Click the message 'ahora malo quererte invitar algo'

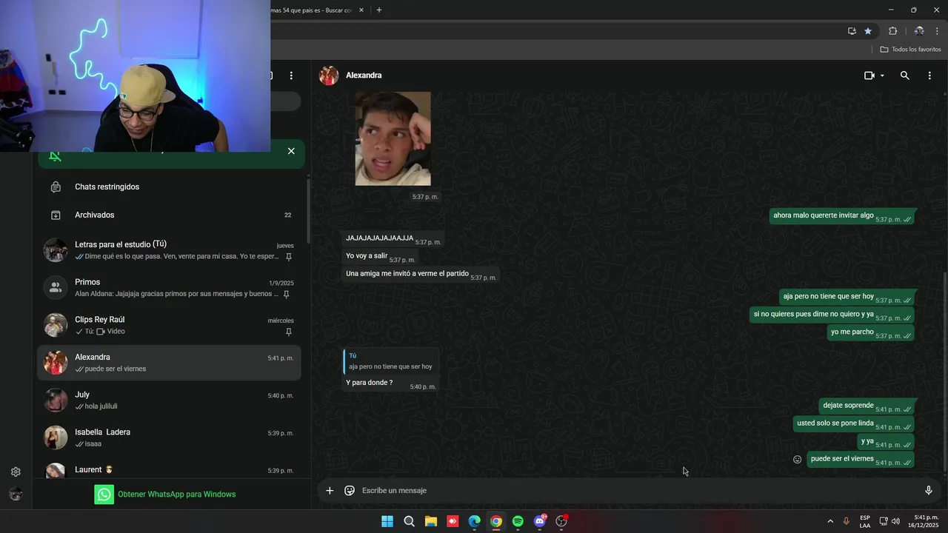coord(843,216)
